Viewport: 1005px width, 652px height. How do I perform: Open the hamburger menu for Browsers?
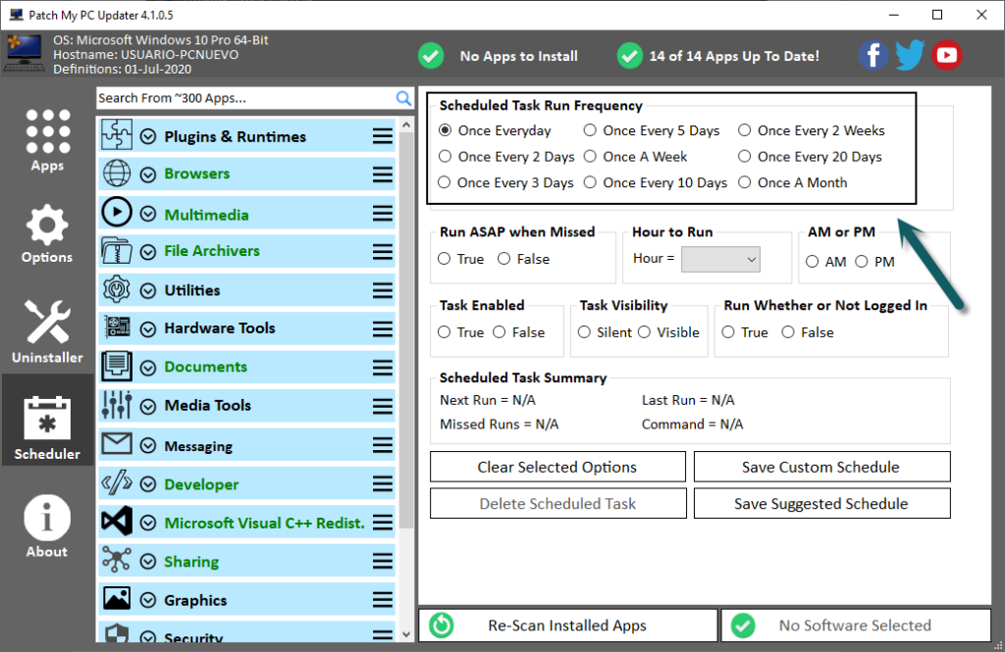point(383,175)
